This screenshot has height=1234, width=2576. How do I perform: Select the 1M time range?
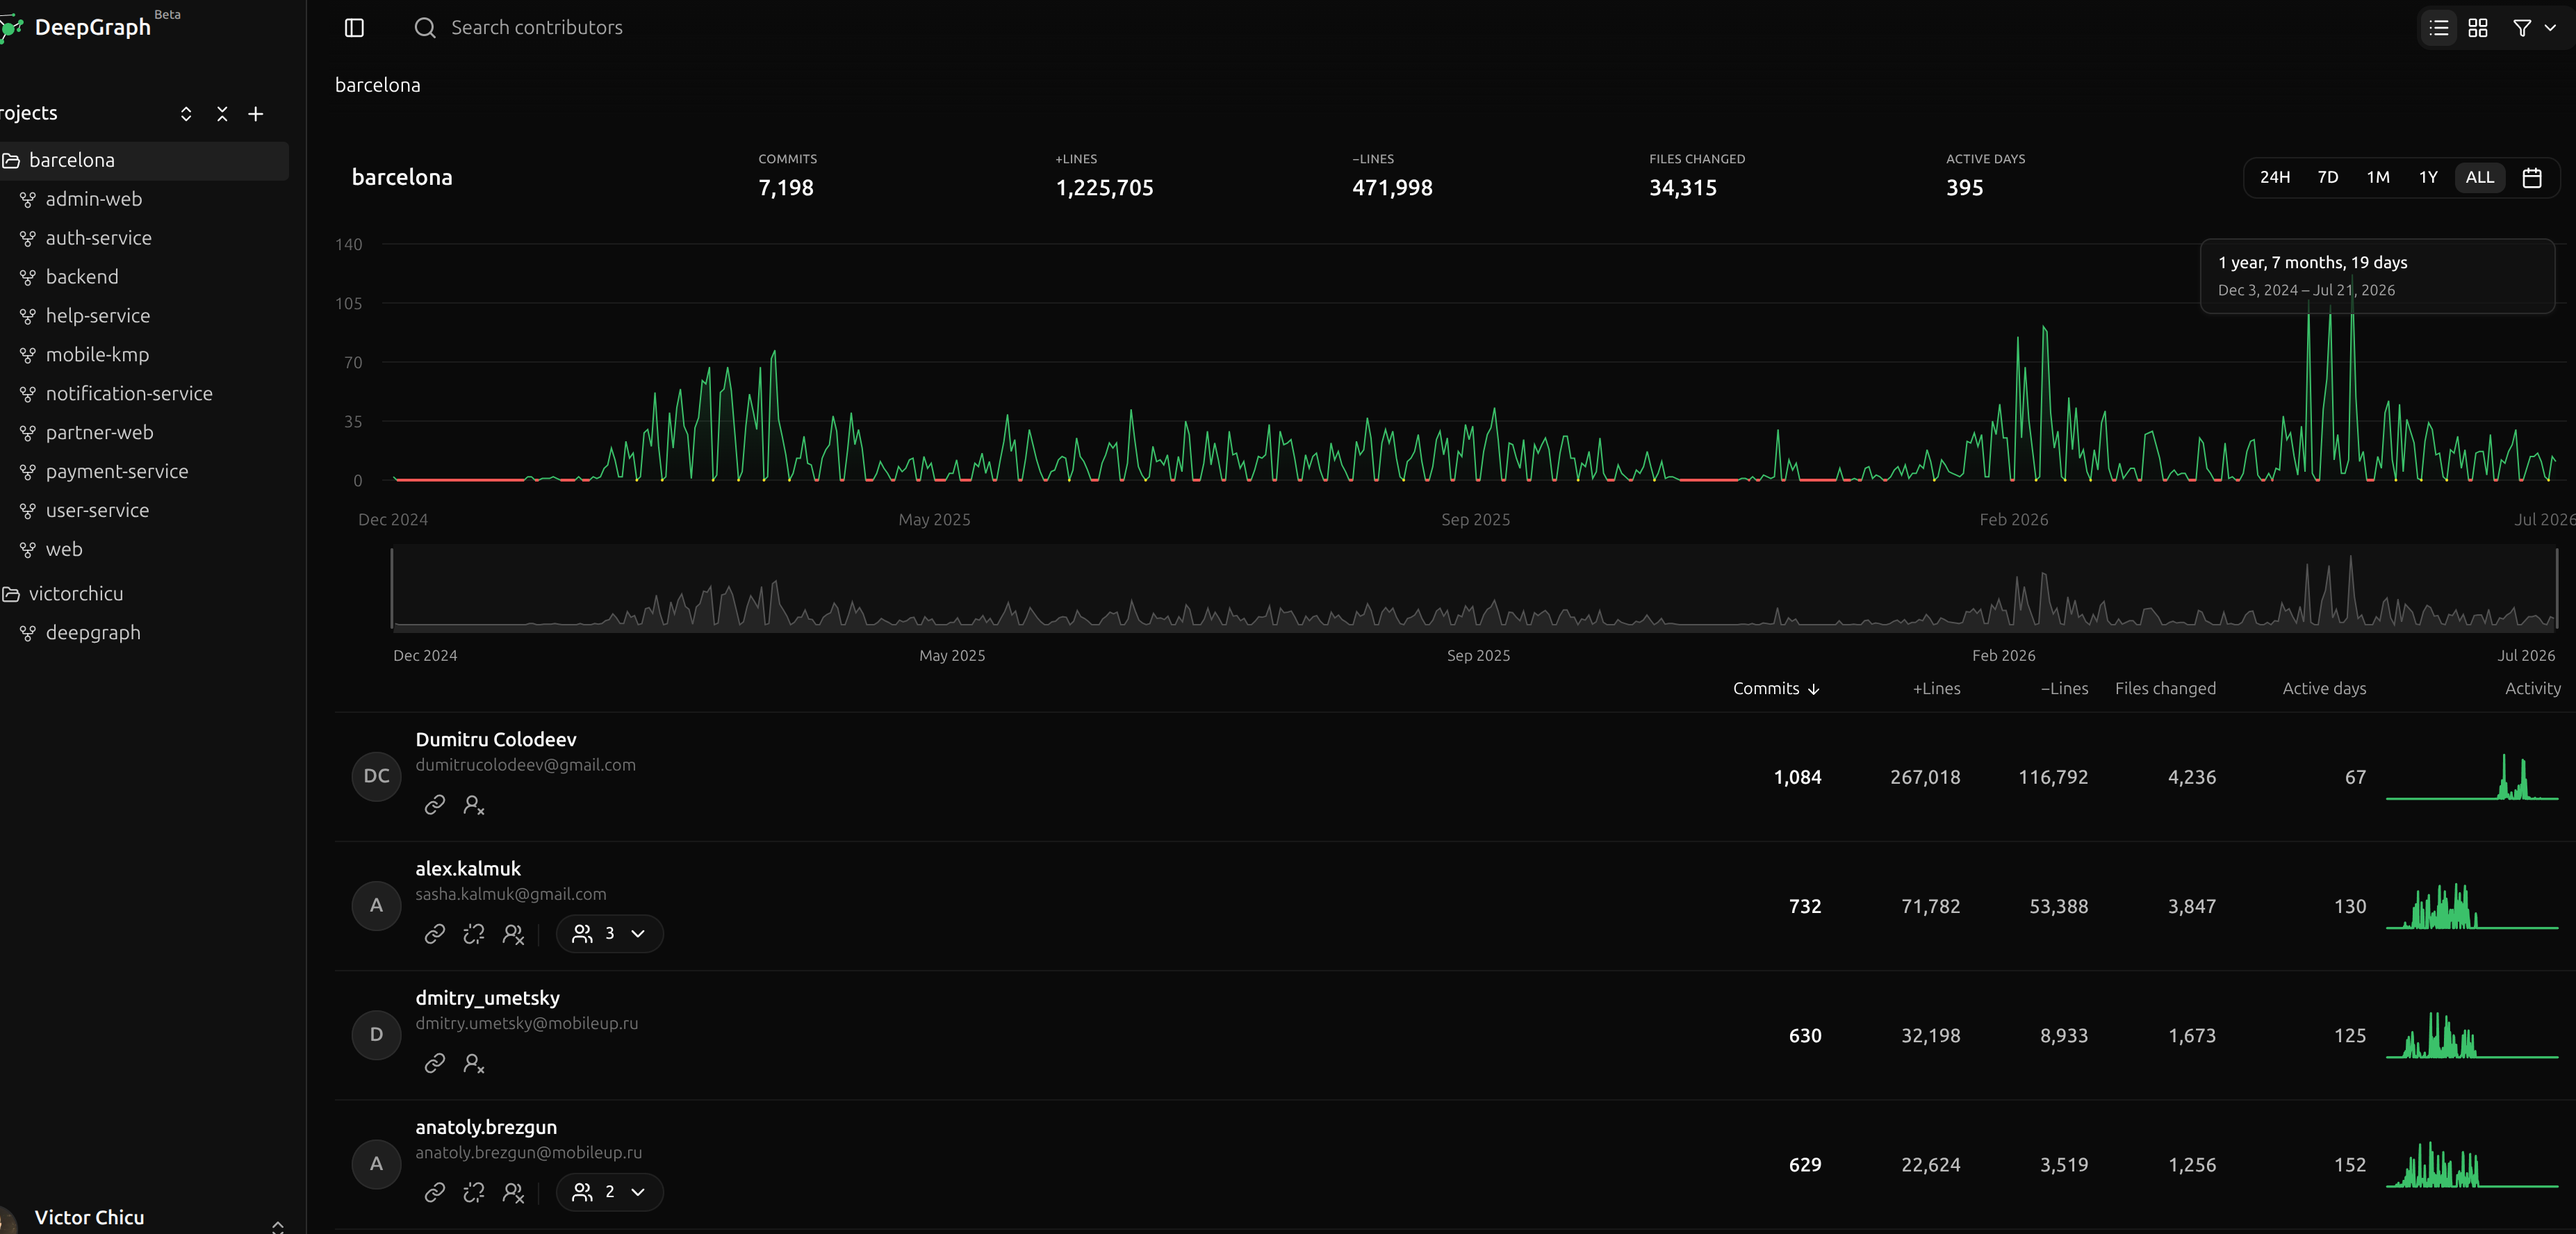pos(2378,177)
